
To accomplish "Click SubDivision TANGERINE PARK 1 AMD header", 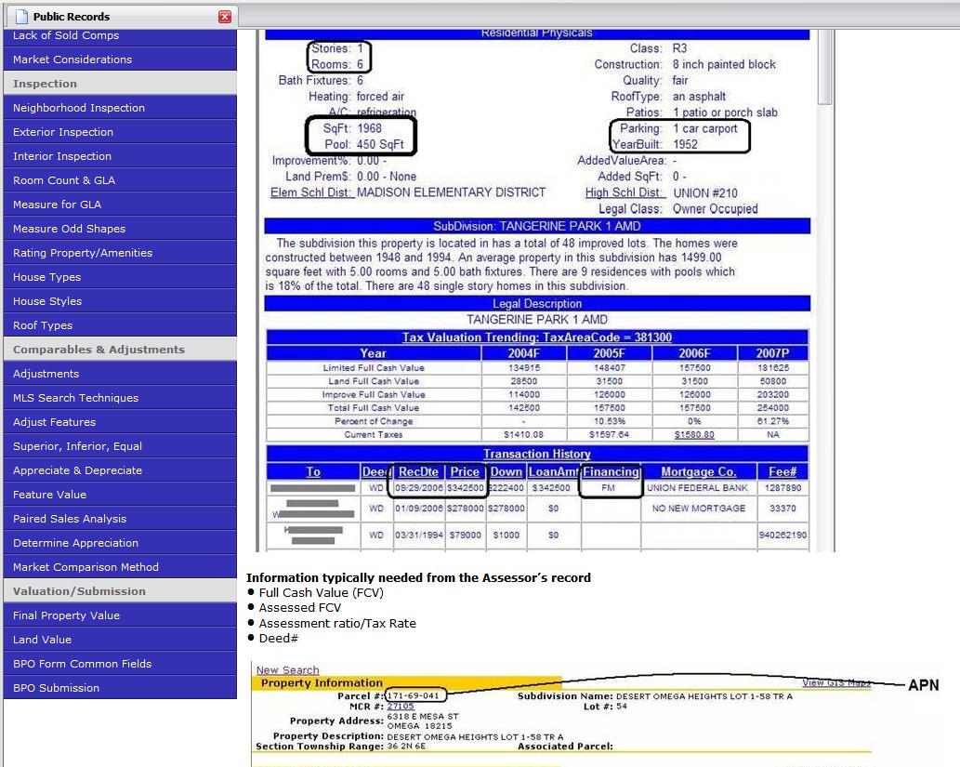I will point(537,226).
